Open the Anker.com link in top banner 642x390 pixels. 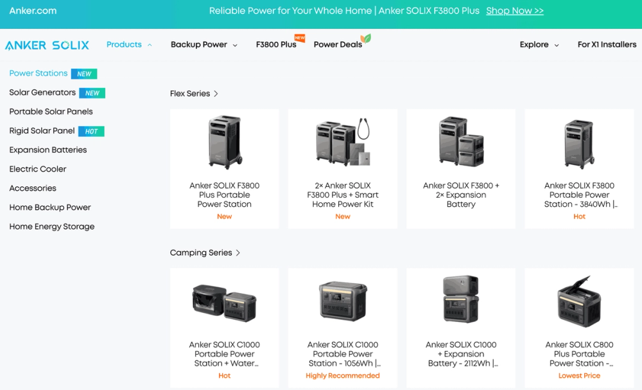point(33,11)
